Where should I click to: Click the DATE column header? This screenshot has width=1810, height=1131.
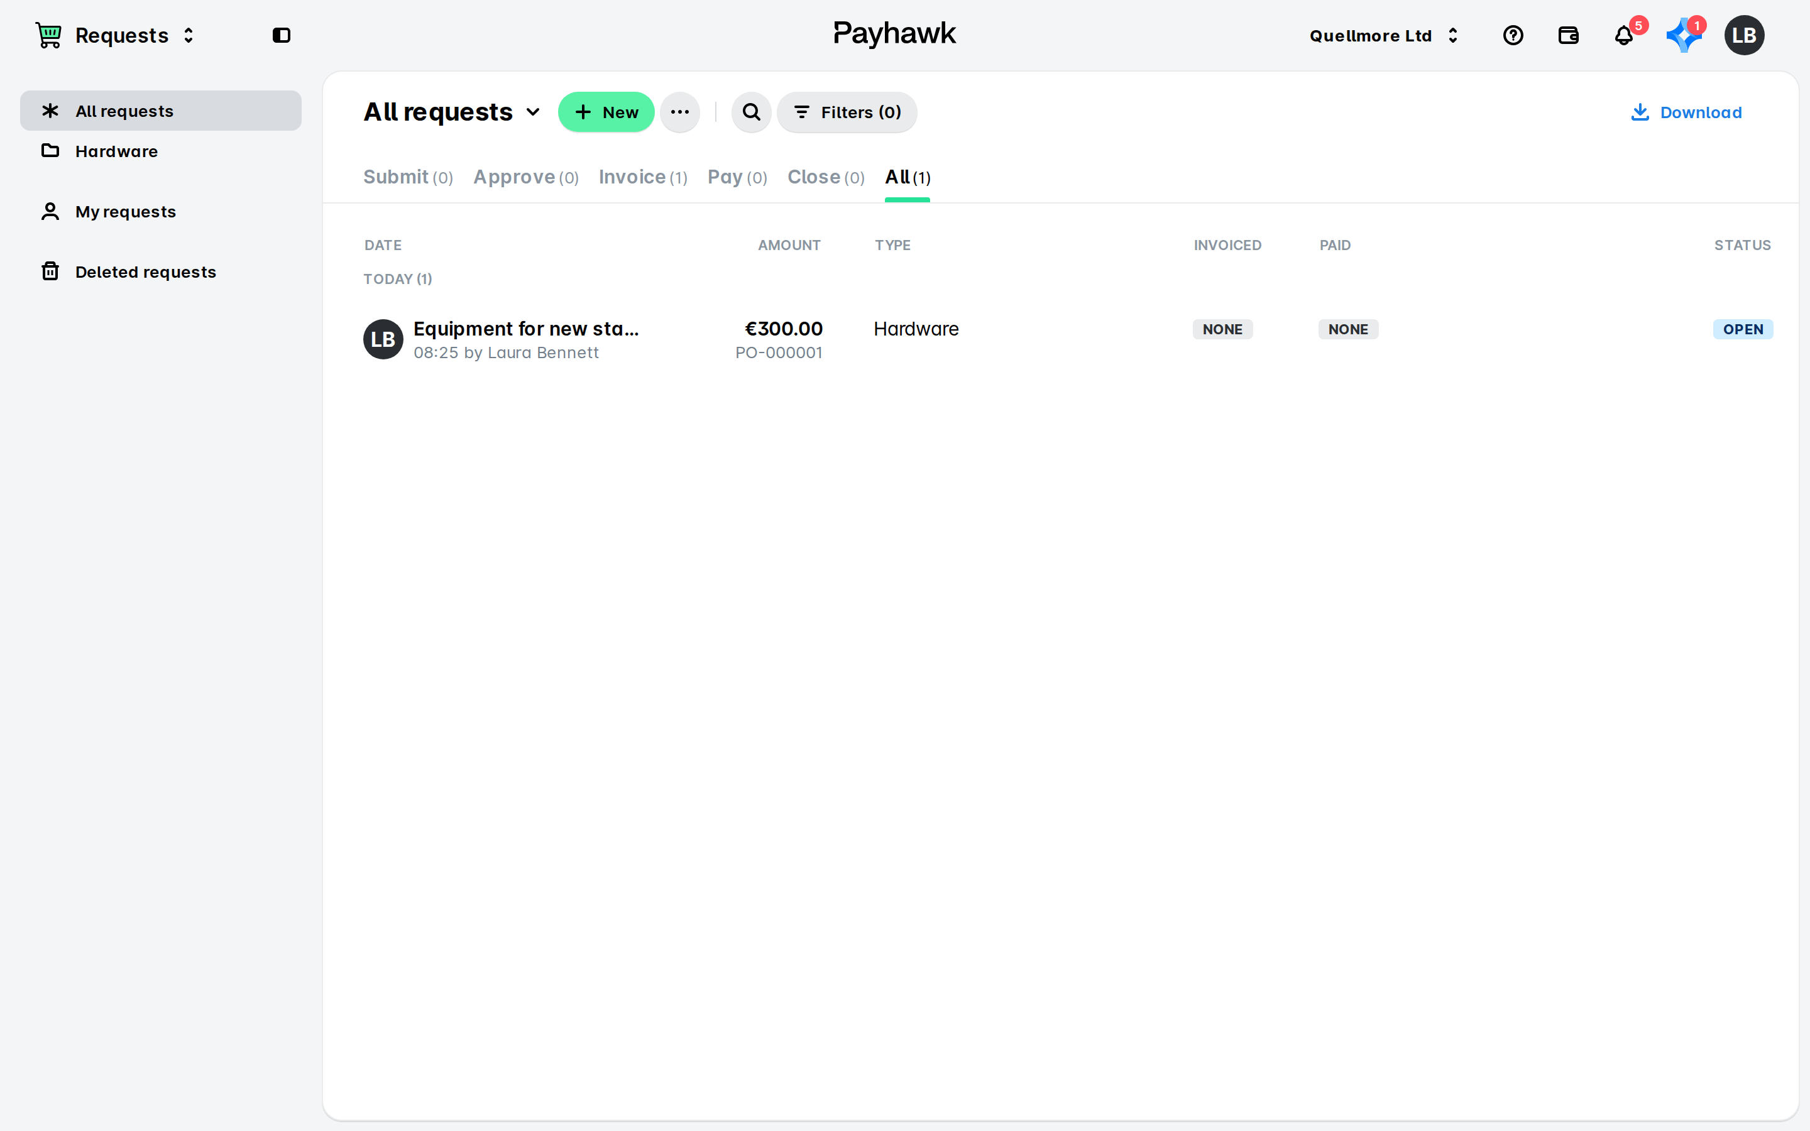(x=383, y=245)
